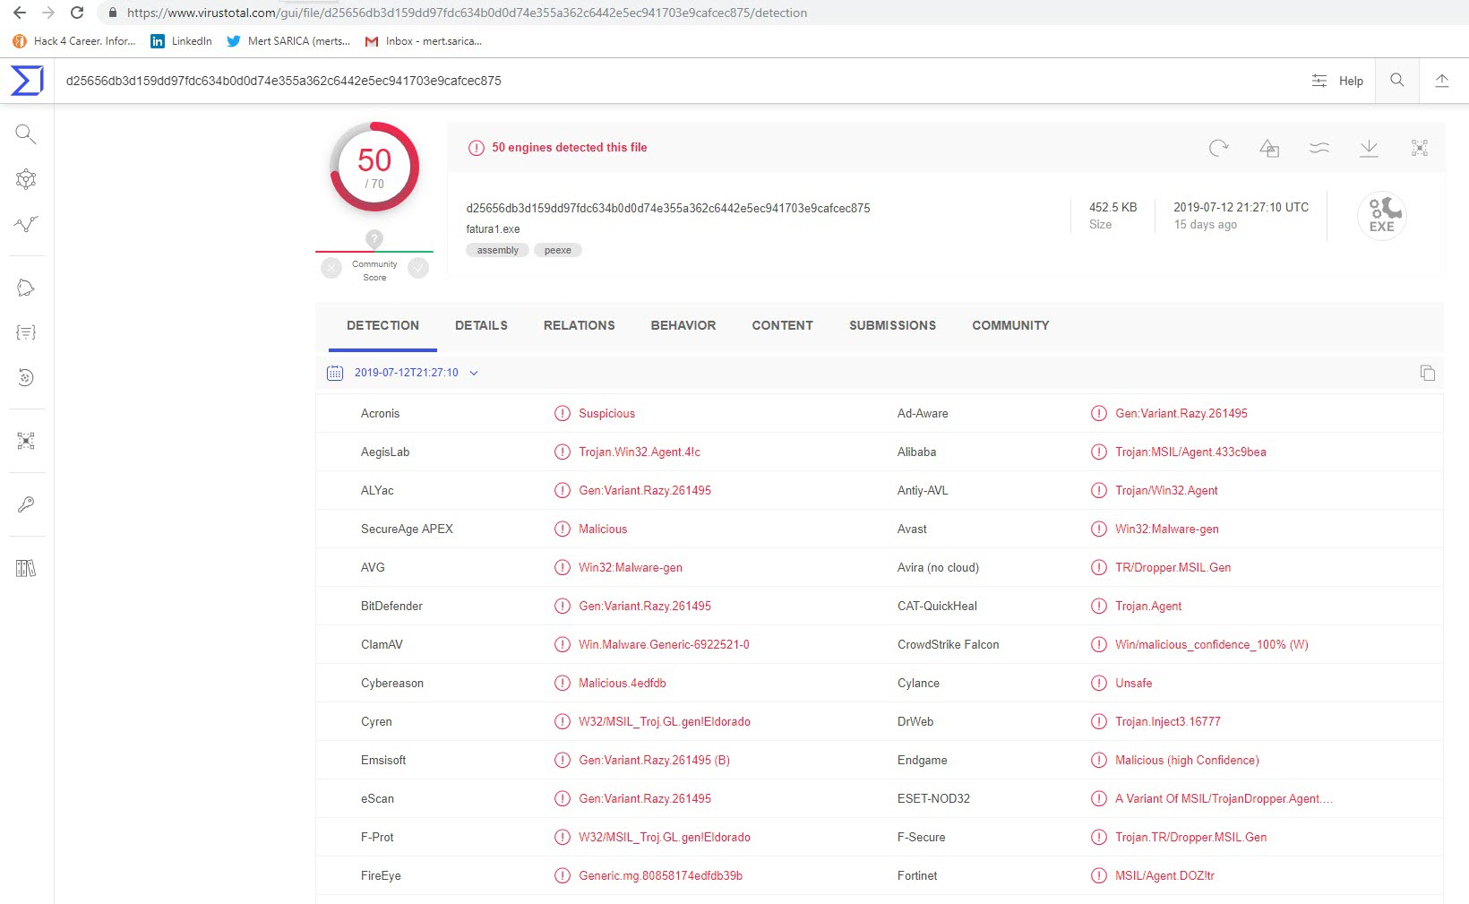This screenshot has height=904, width=1469.
Task: Download the file with arrow icon
Action: click(1369, 148)
